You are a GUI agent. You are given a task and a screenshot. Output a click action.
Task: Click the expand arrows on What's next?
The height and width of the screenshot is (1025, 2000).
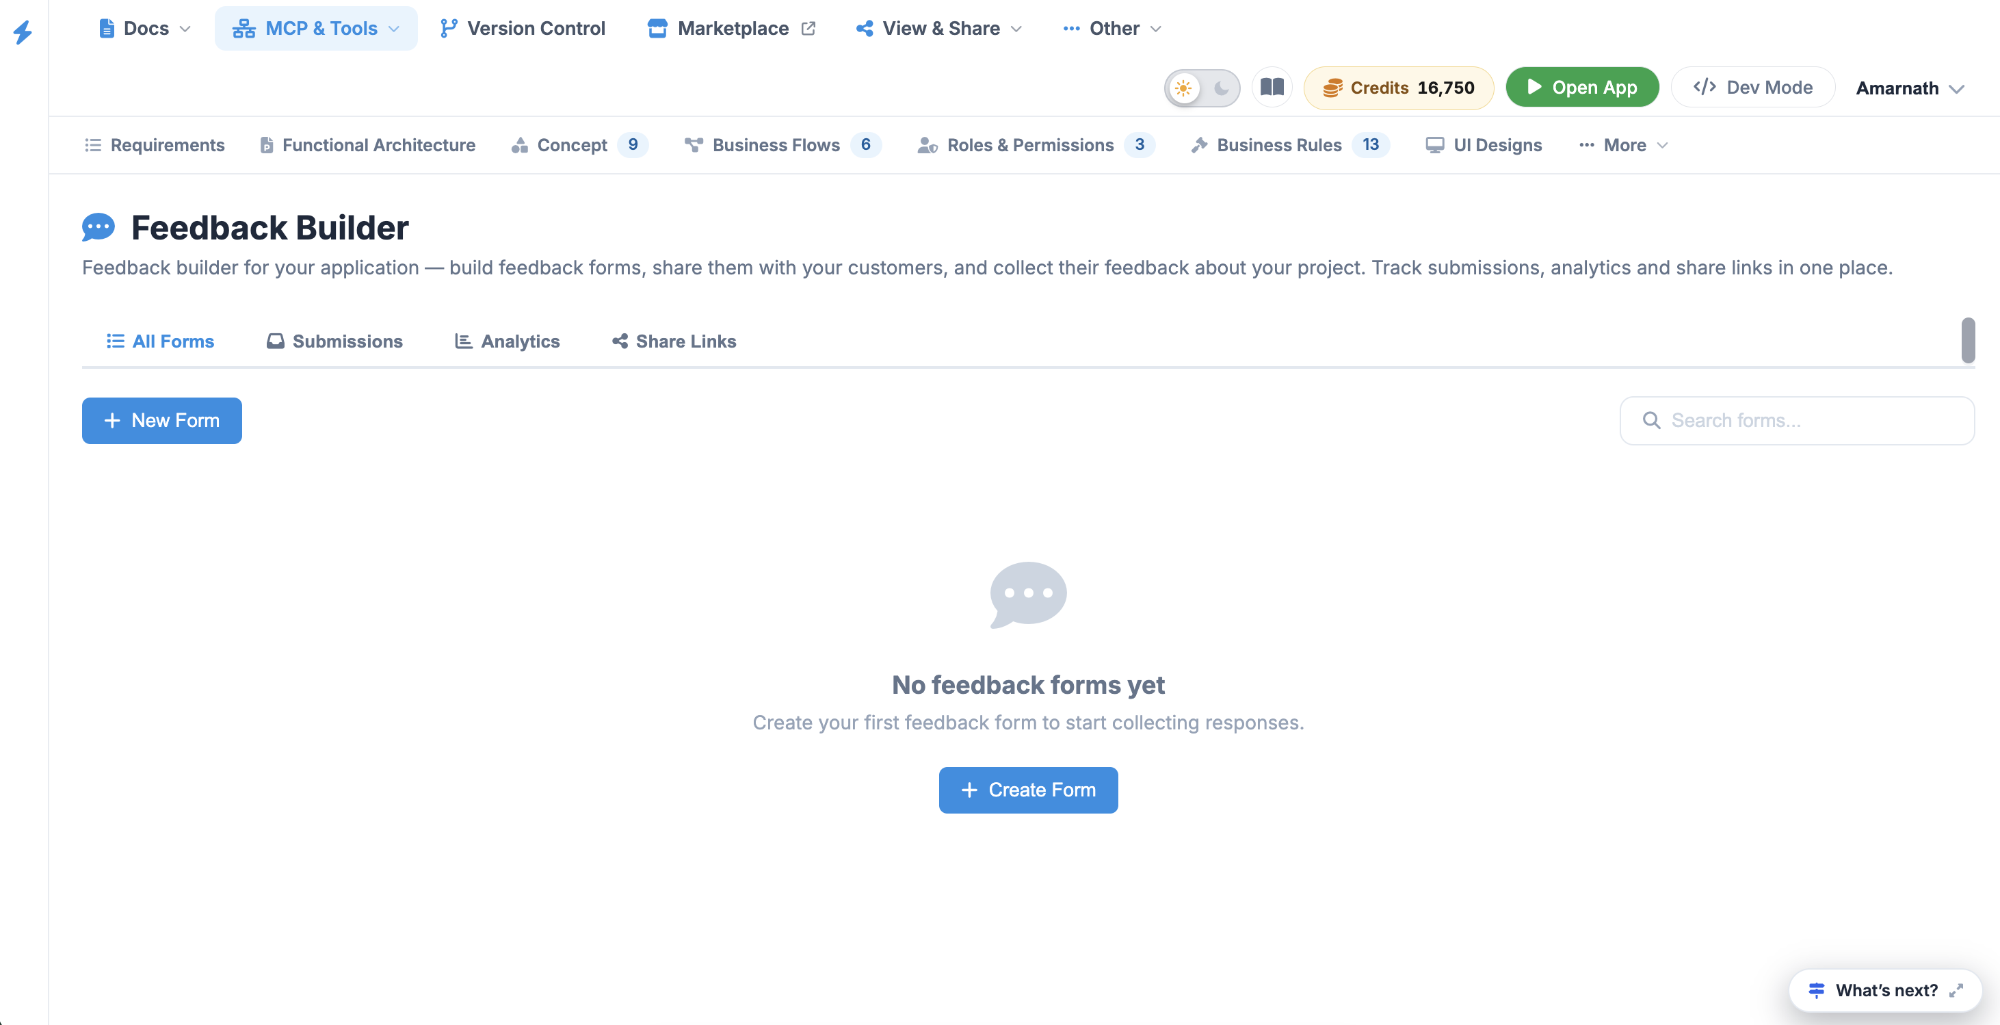pos(1956,991)
